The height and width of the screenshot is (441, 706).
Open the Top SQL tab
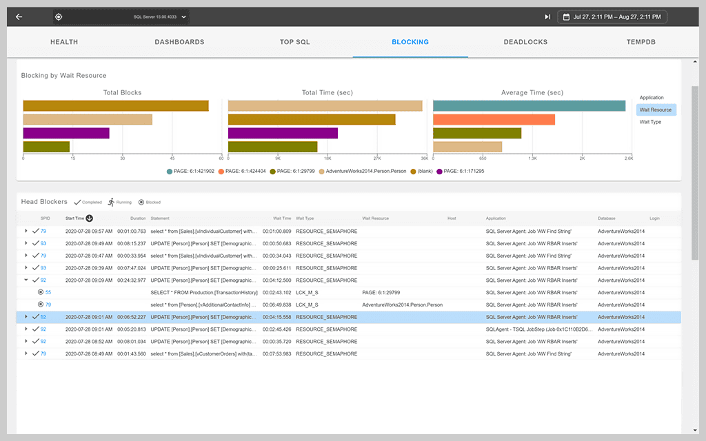(294, 42)
